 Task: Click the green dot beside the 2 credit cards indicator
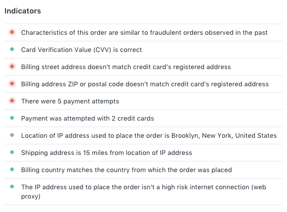[x=12, y=118]
